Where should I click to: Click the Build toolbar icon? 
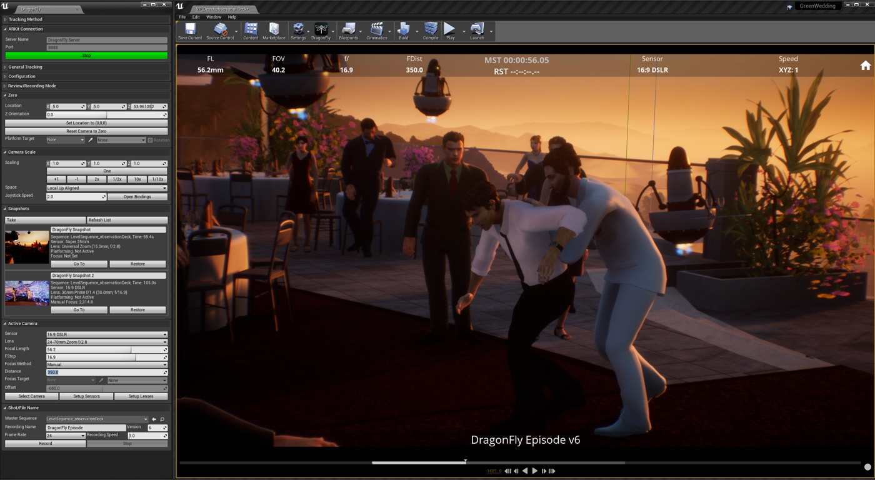404,31
